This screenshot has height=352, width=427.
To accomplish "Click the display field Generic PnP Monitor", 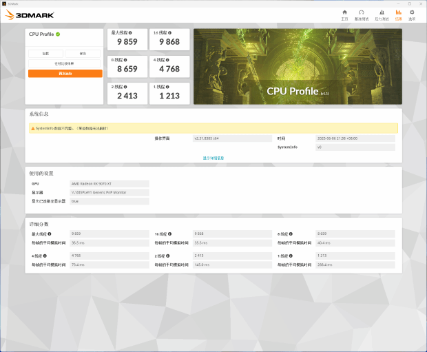I will pyautogui.click(x=110, y=192).
